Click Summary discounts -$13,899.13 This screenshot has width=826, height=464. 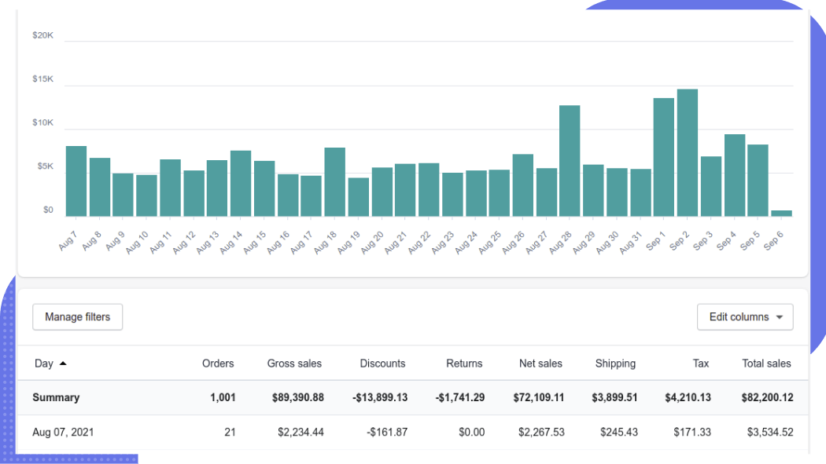click(380, 397)
